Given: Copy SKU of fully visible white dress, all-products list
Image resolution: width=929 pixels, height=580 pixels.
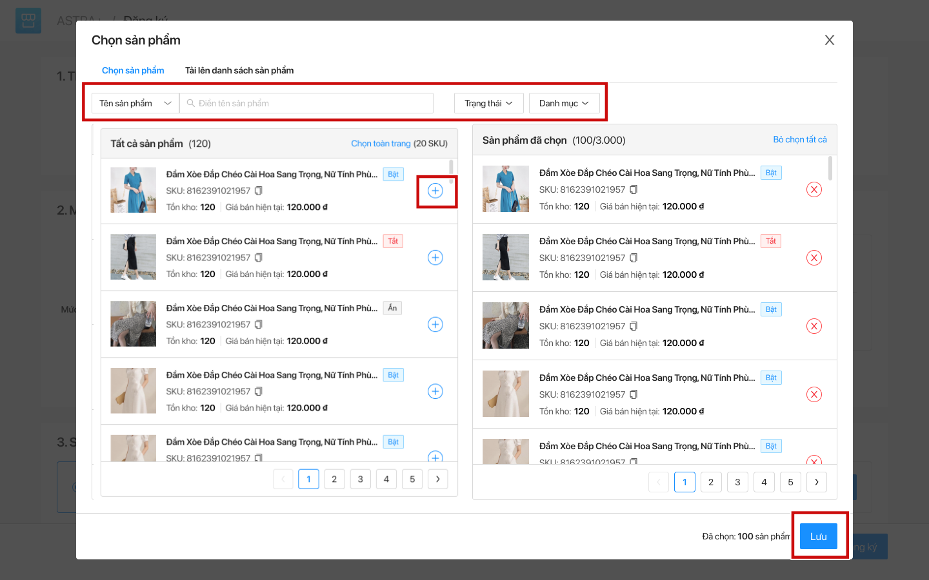Looking at the screenshot, I should coord(259,391).
